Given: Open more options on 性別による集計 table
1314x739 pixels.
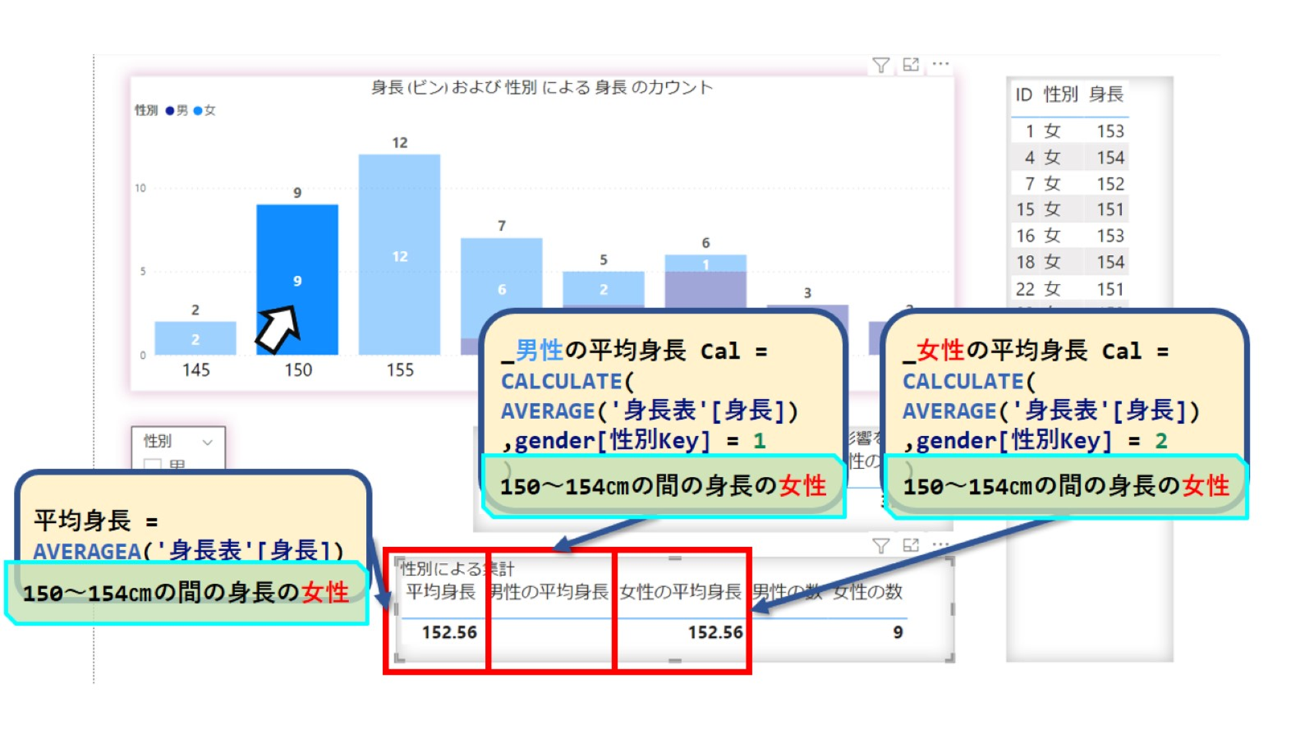Looking at the screenshot, I should click(x=940, y=545).
